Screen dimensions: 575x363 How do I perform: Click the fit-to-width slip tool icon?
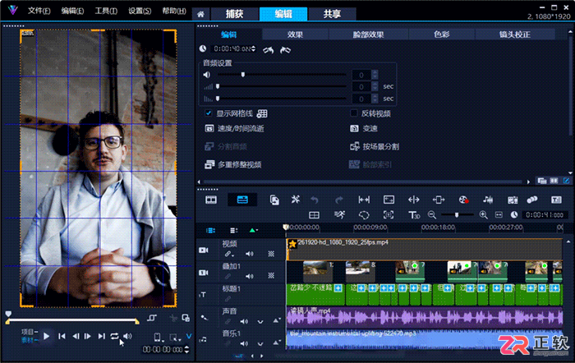pos(364,200)
